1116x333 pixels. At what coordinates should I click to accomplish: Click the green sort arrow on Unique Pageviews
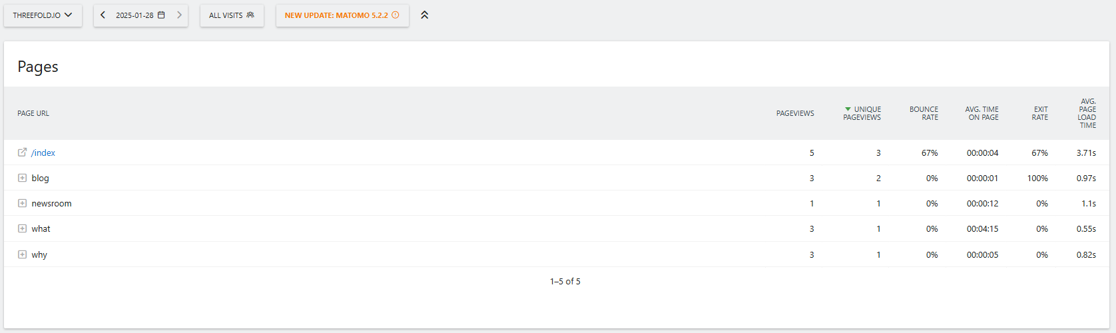(848, 109)
